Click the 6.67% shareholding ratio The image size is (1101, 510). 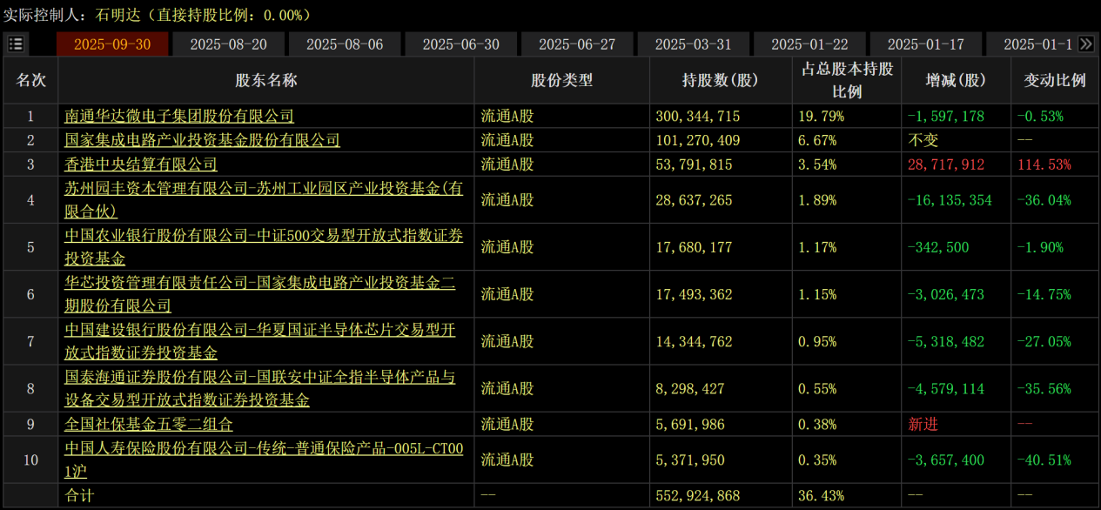[817, 140]
